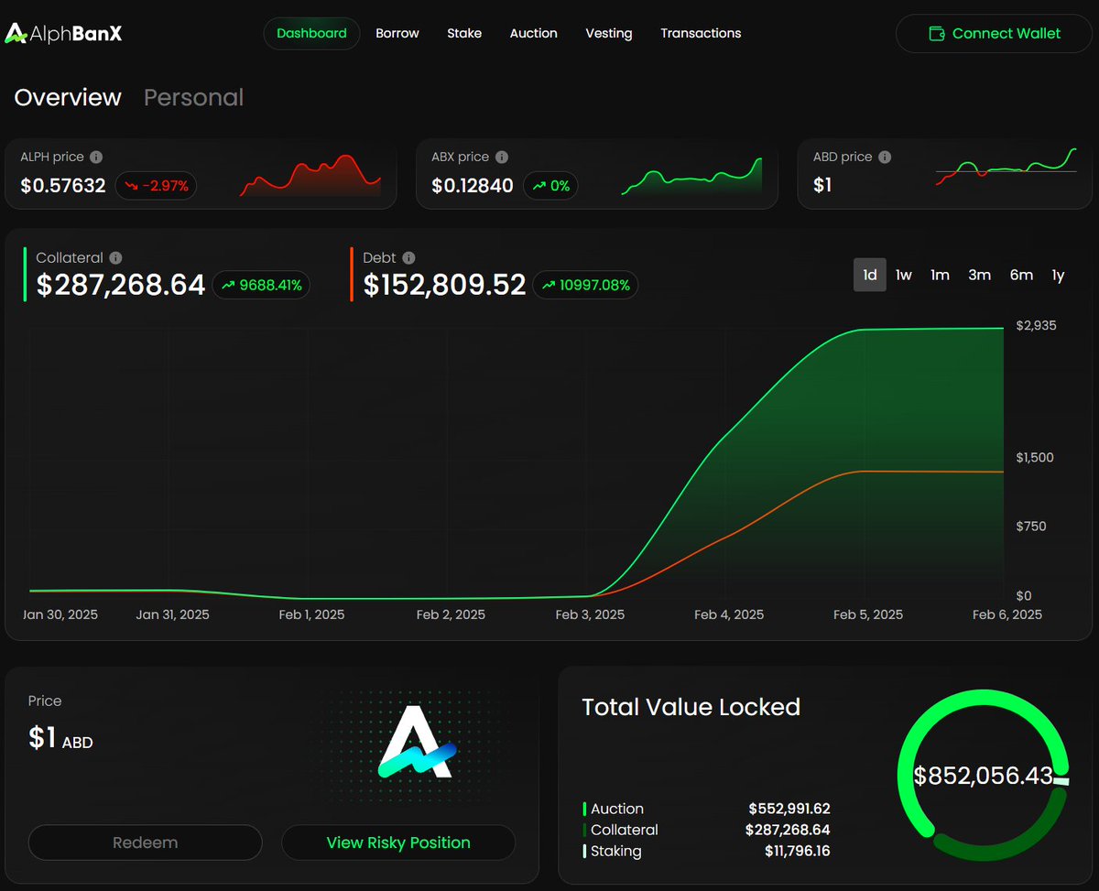Click the info icon next to ALPH price
Screen dimensions: 1099x891
tap(96, 157)
